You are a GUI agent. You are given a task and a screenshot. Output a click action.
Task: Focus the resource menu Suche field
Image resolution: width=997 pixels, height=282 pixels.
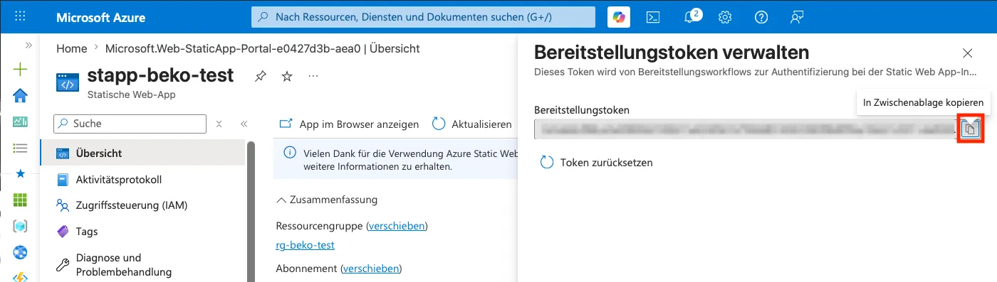point(130,124)
